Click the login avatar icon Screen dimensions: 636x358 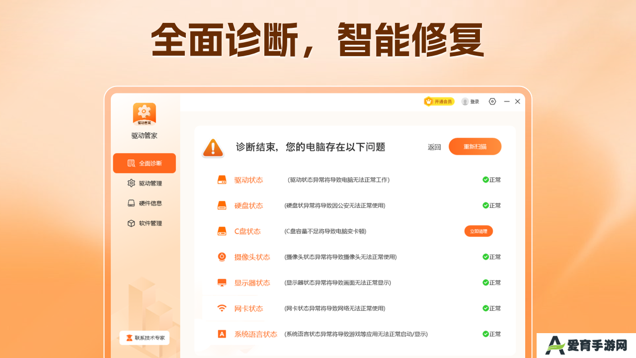465,101
